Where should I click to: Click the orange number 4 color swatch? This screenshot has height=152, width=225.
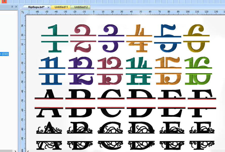point(4,1)
